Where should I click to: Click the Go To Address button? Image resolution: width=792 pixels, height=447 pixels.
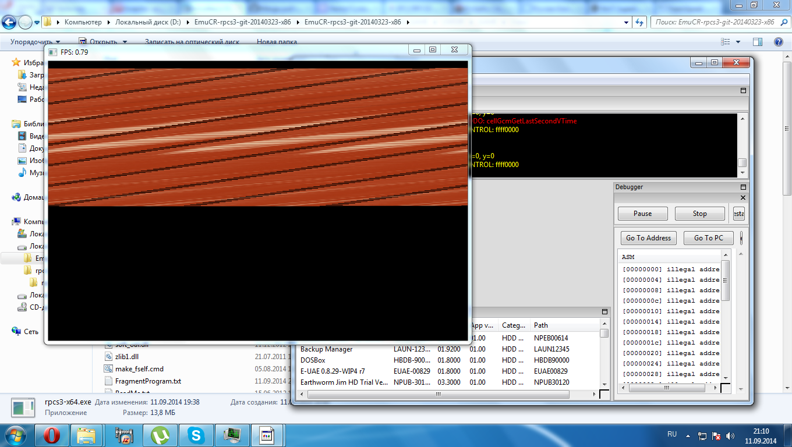point(648,237)
